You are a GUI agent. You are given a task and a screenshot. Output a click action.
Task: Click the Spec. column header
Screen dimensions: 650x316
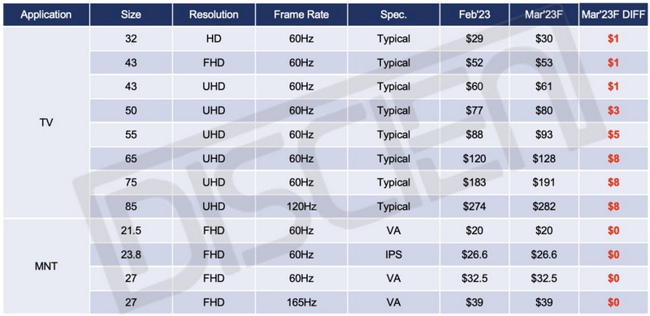[x=393, y=15]
